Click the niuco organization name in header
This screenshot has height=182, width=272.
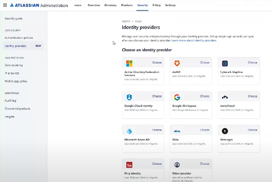pos(78,5)
